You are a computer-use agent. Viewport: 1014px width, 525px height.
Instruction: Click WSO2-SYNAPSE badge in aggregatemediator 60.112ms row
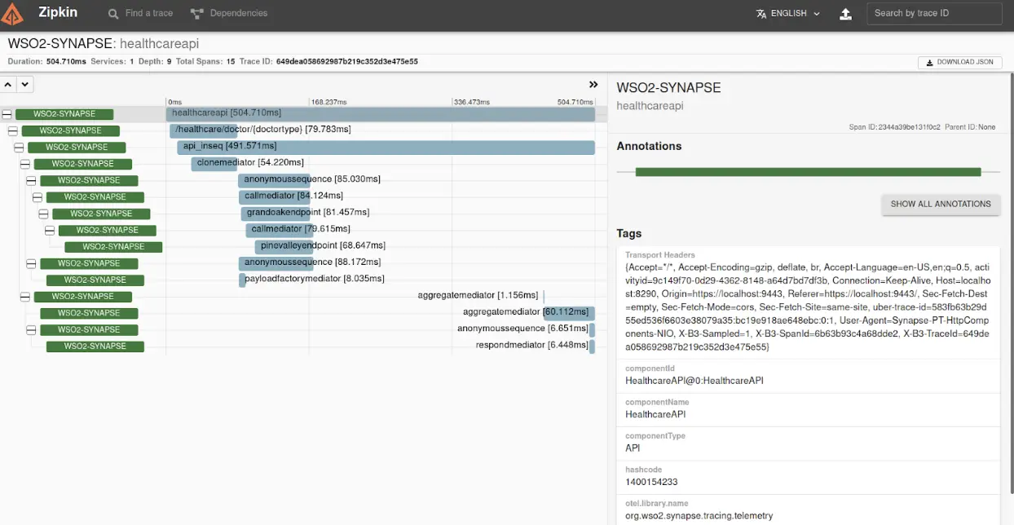tap(89, 313)
